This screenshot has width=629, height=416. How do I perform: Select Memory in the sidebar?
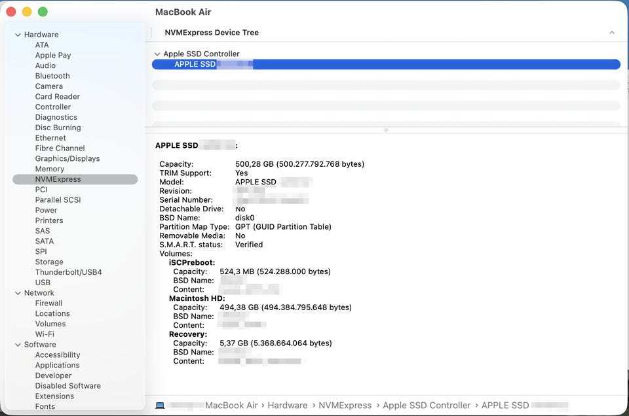(x=50, y=169)
